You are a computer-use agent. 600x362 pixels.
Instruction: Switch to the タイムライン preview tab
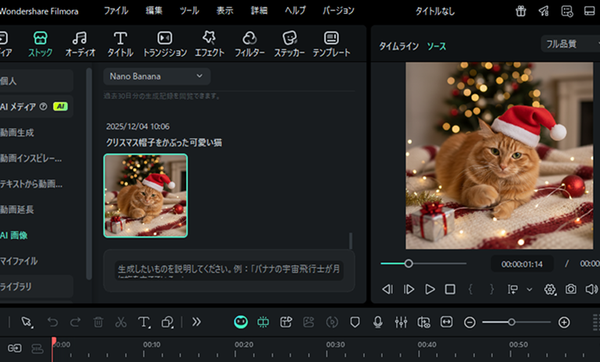[398, 46]
